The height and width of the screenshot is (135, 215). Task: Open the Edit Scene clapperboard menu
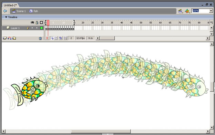(x=181, y=11)
